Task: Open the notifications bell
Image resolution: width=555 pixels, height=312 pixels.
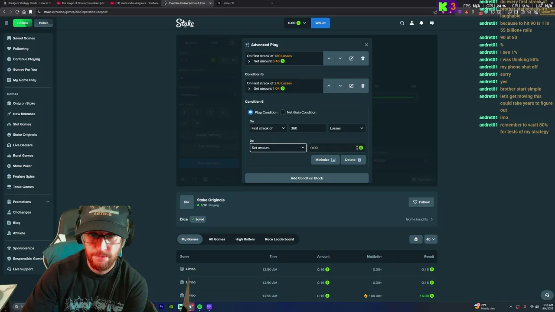Action: [421, 23]
